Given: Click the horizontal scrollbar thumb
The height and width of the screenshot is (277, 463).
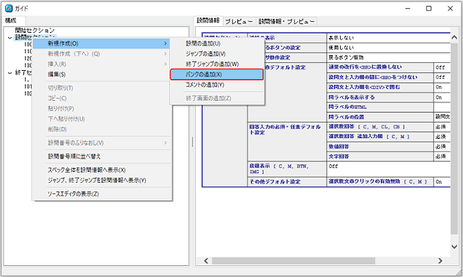Looking at the screenshot, I should pyautogui.click(x=294, y=261).
